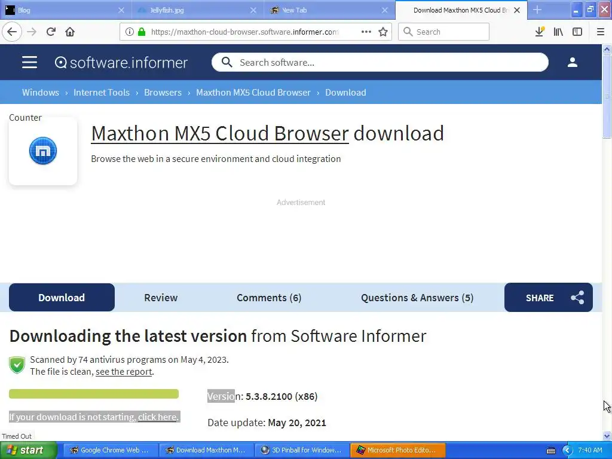Click the Maxthon browser app icon
Screen dimensions: 612x459
click(43, 151)
